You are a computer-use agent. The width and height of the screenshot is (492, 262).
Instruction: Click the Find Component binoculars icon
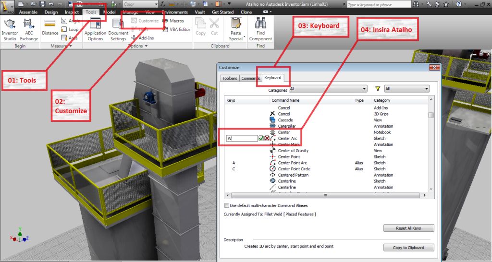click(260, 29)
